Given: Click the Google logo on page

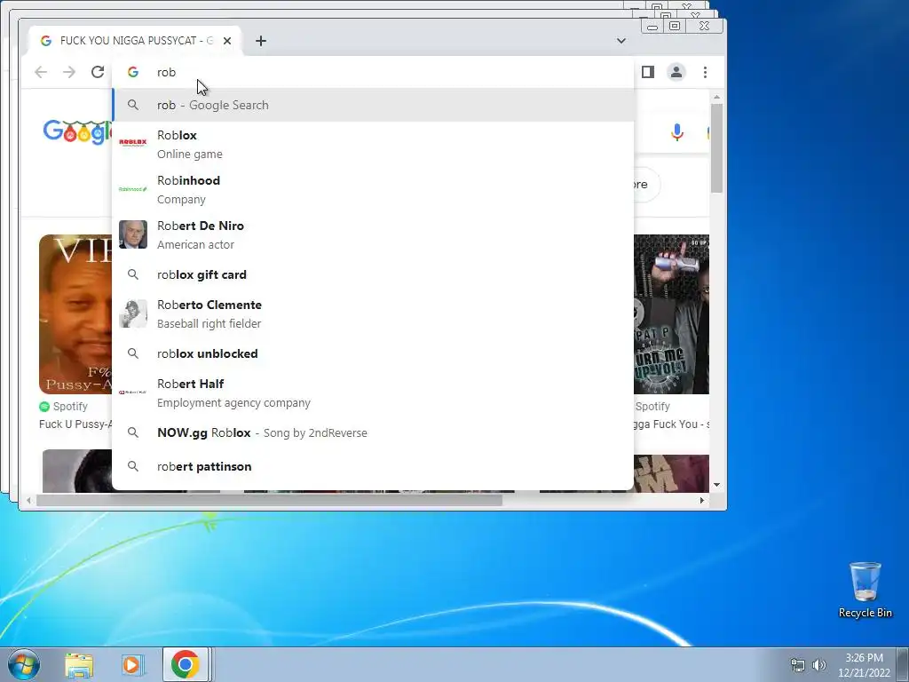Looking at the screenshot, I should coord(77,131).
